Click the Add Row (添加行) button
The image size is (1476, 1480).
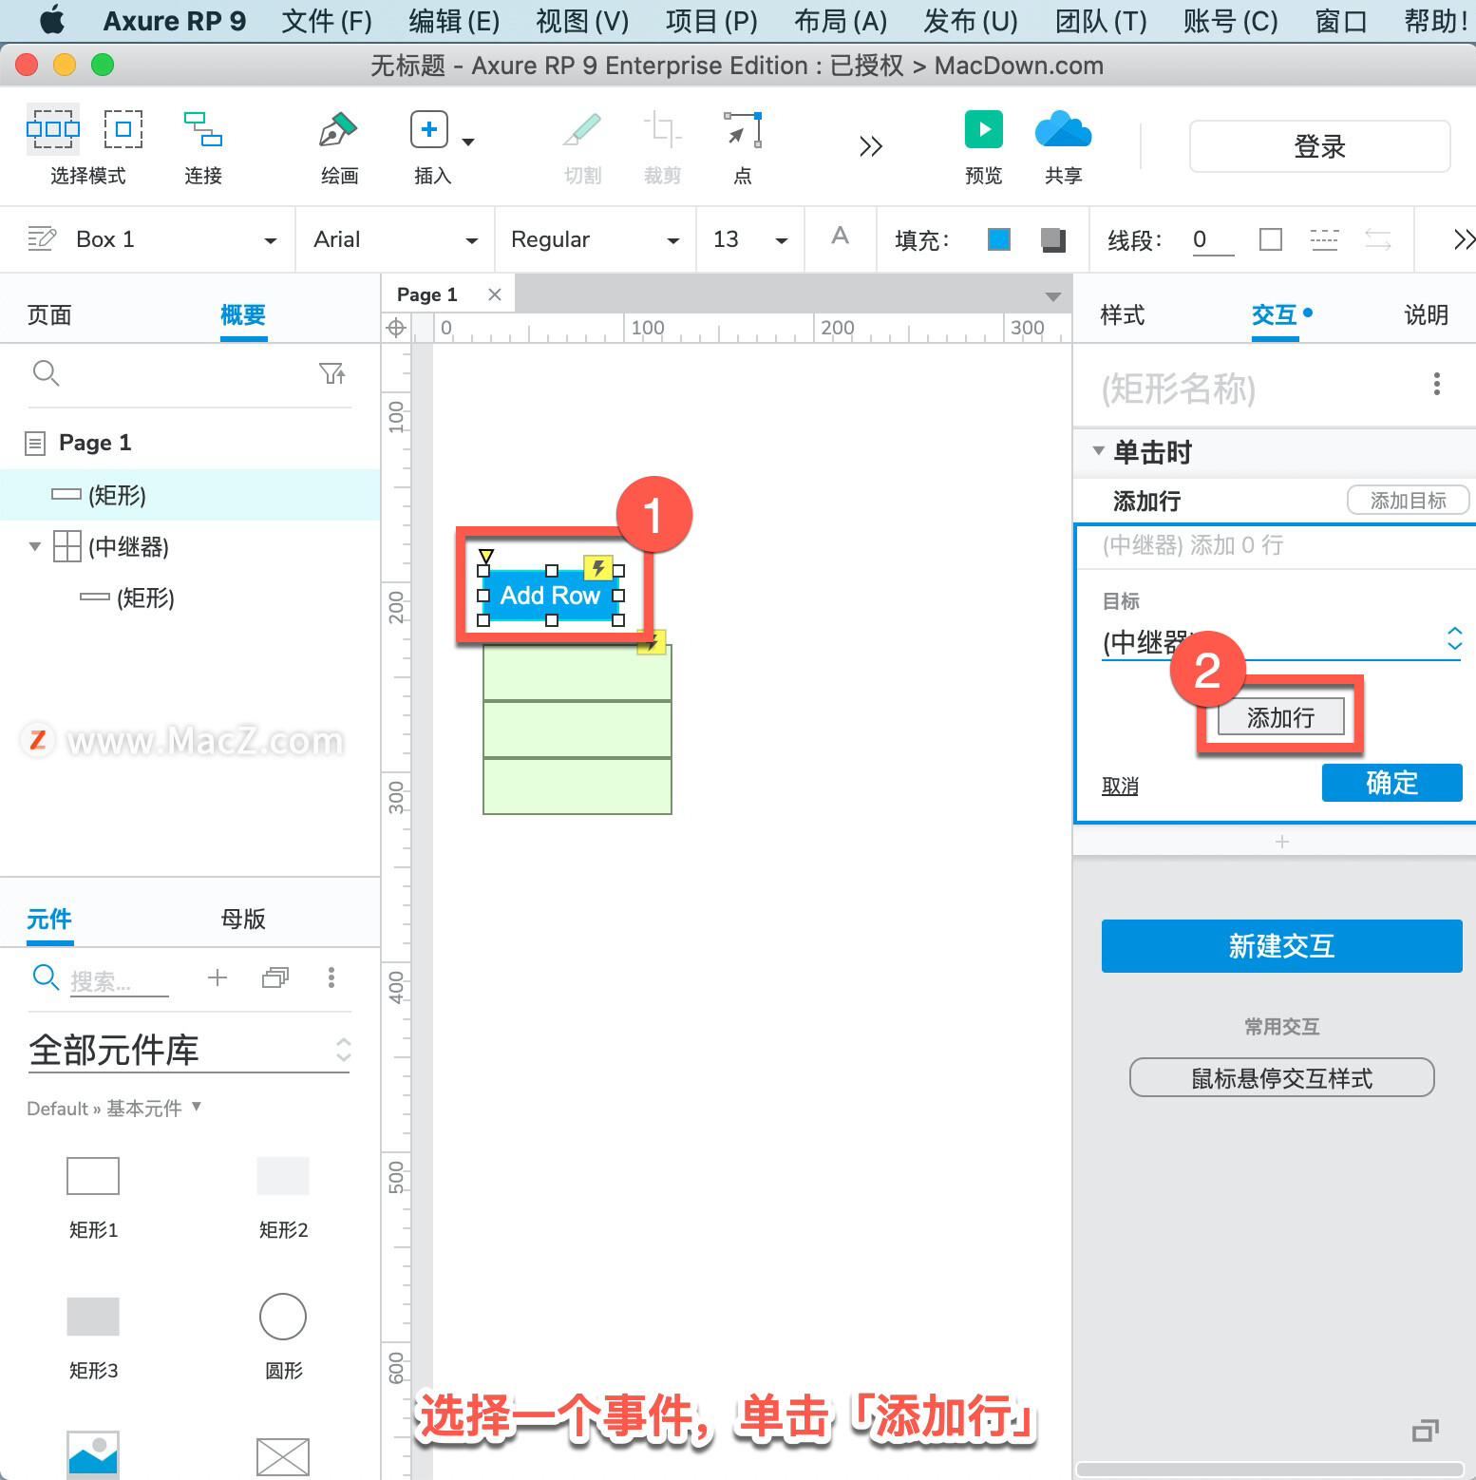1281,717
